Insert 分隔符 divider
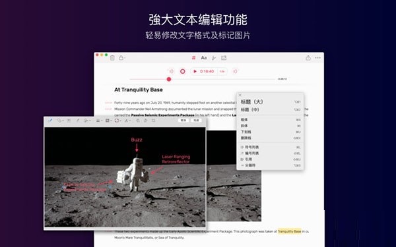Image resolution: width=396 pixels, height=247 pixels. 270,165
